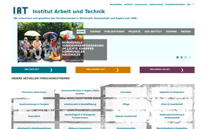Image resolution: width=206 pixels, height=129 pixels.
Task: Click the Was machen wir? button
Action: tap(103, 70)
